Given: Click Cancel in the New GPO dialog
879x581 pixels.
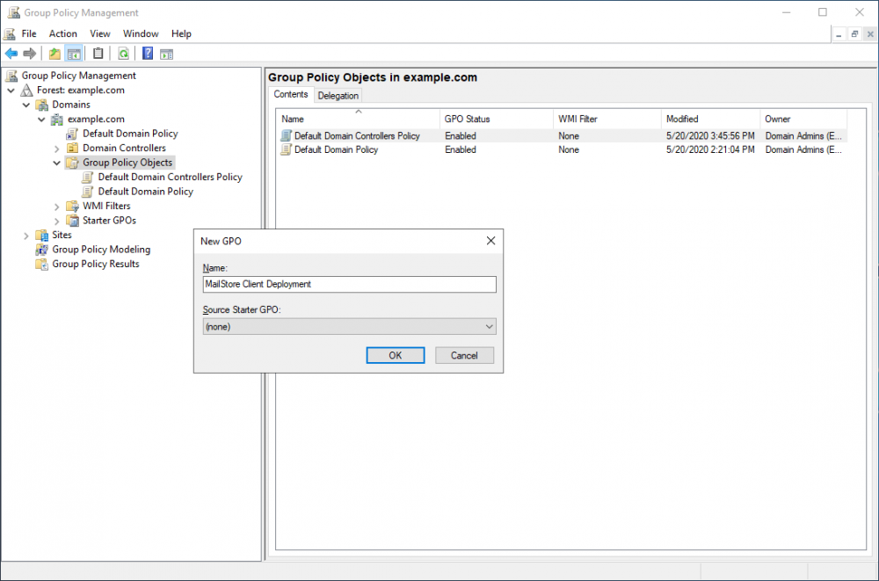Looking at the screenshot, I should (464, 355).
